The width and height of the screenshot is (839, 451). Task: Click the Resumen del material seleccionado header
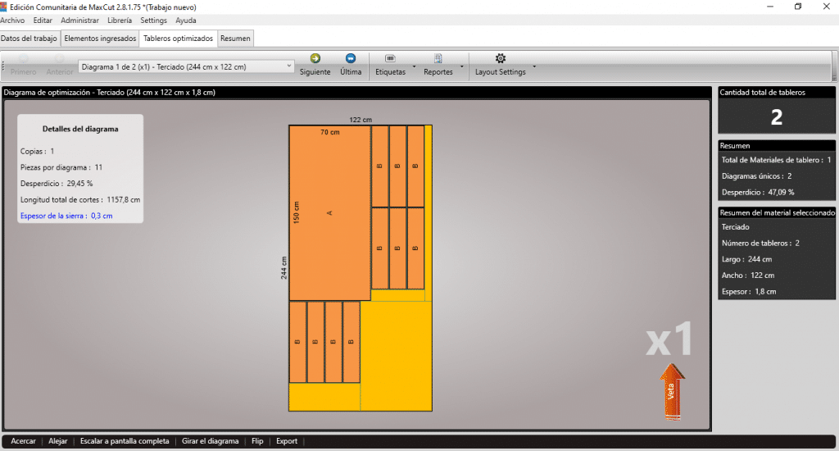point(777,212)
